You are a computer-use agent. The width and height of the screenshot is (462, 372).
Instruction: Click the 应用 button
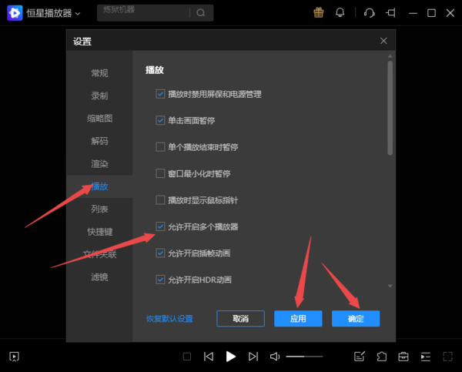298,319
